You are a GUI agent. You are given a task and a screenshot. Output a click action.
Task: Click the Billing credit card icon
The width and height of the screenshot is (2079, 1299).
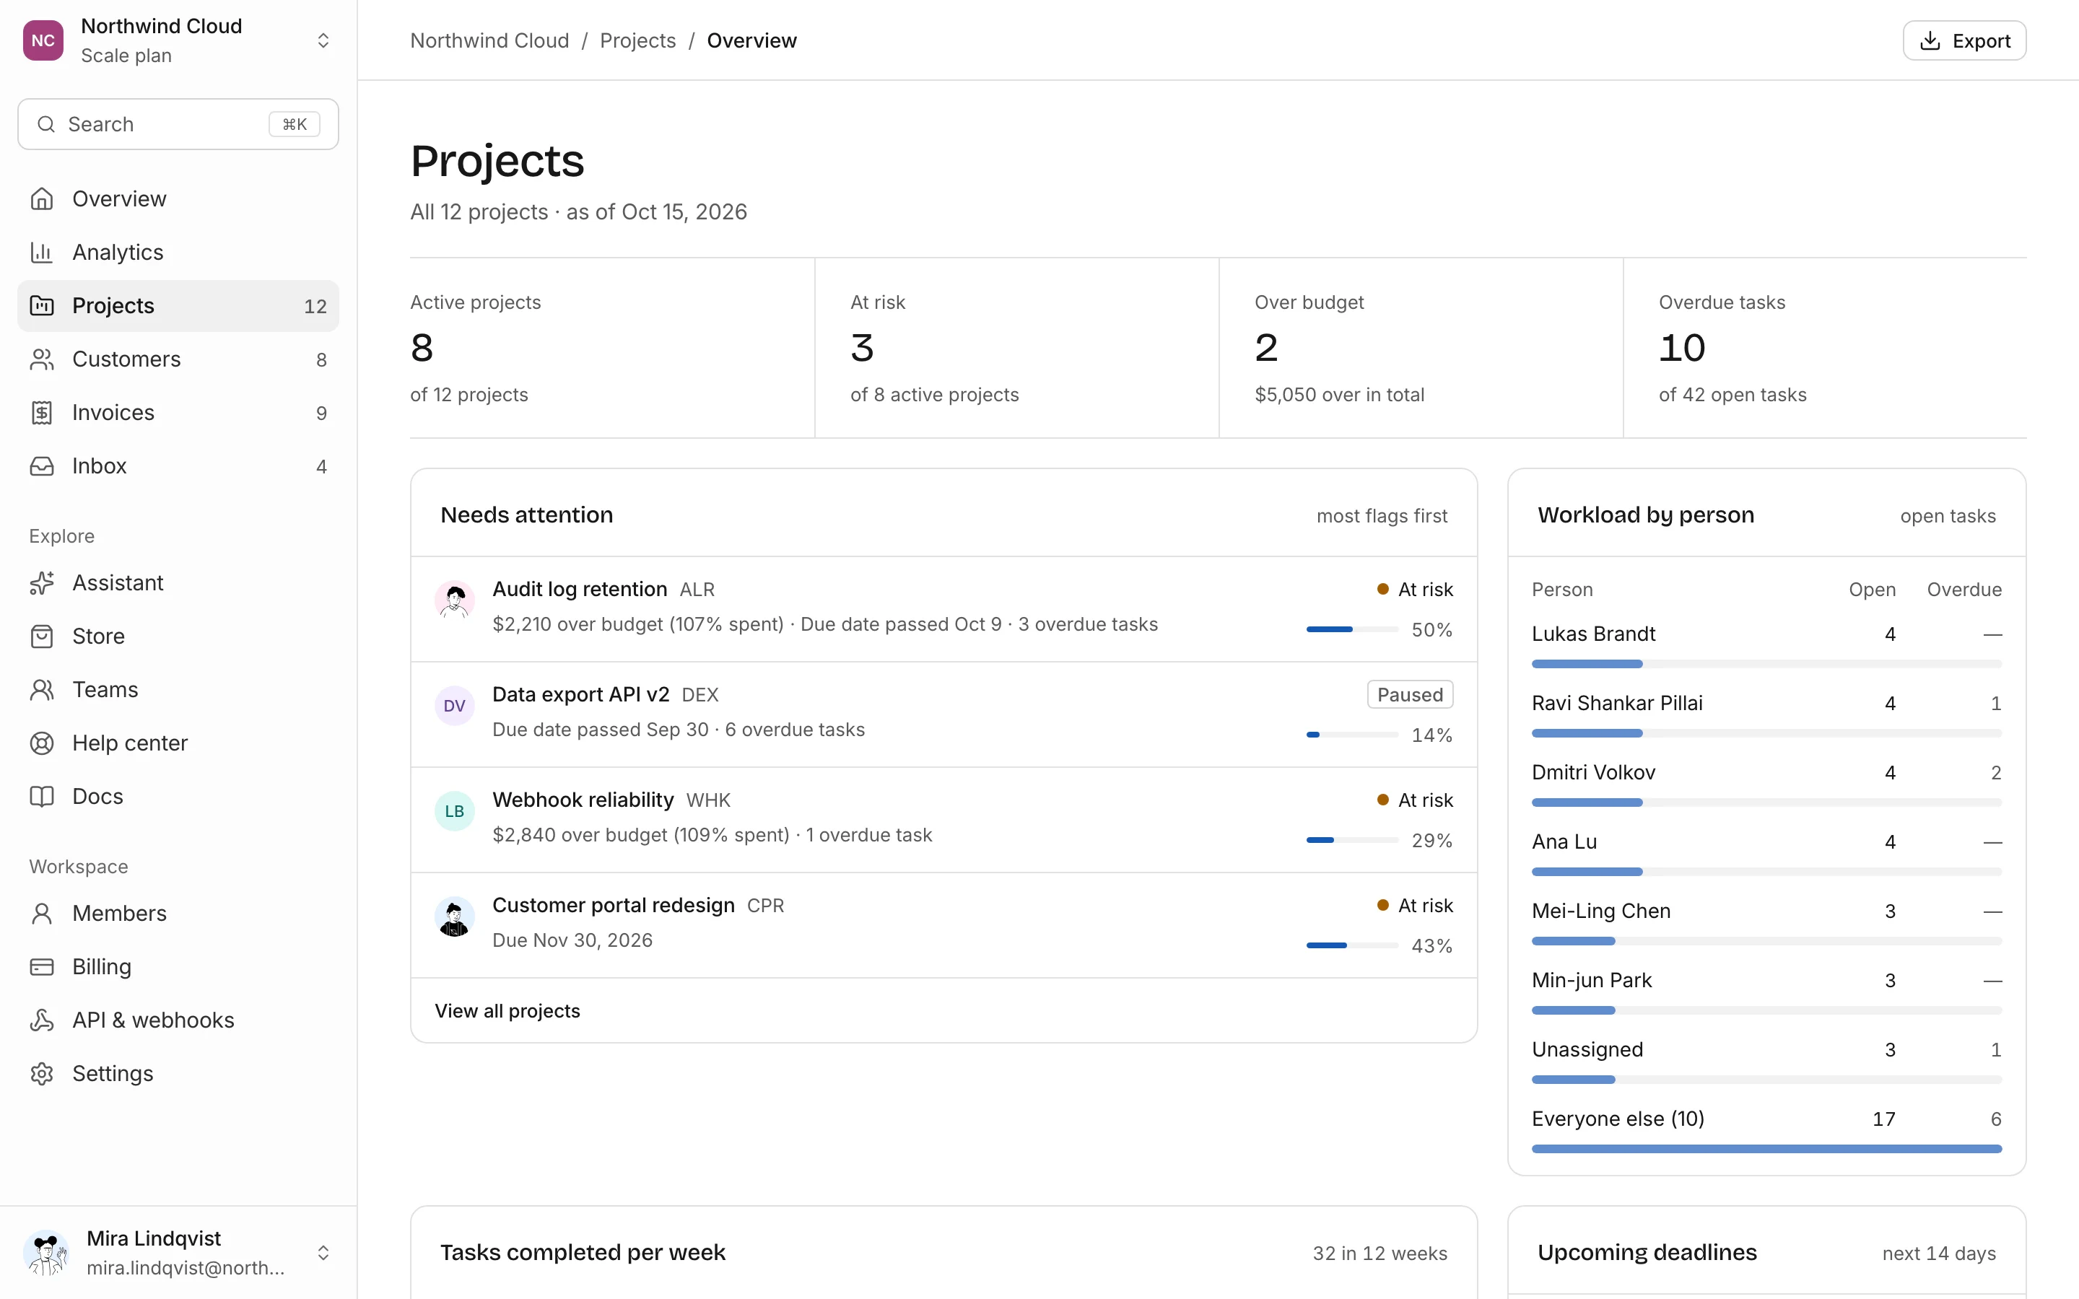tap(41, 966)
